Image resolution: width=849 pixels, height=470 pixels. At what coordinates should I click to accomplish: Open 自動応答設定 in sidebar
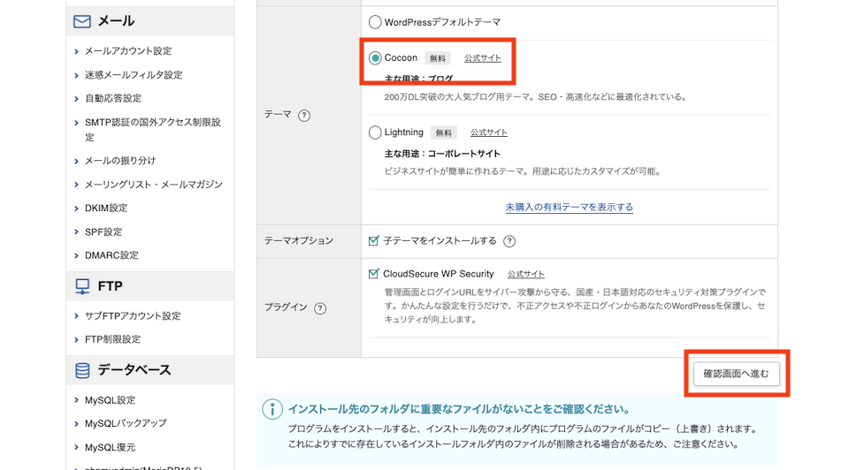pyautogui.click(x=112, y=98)
